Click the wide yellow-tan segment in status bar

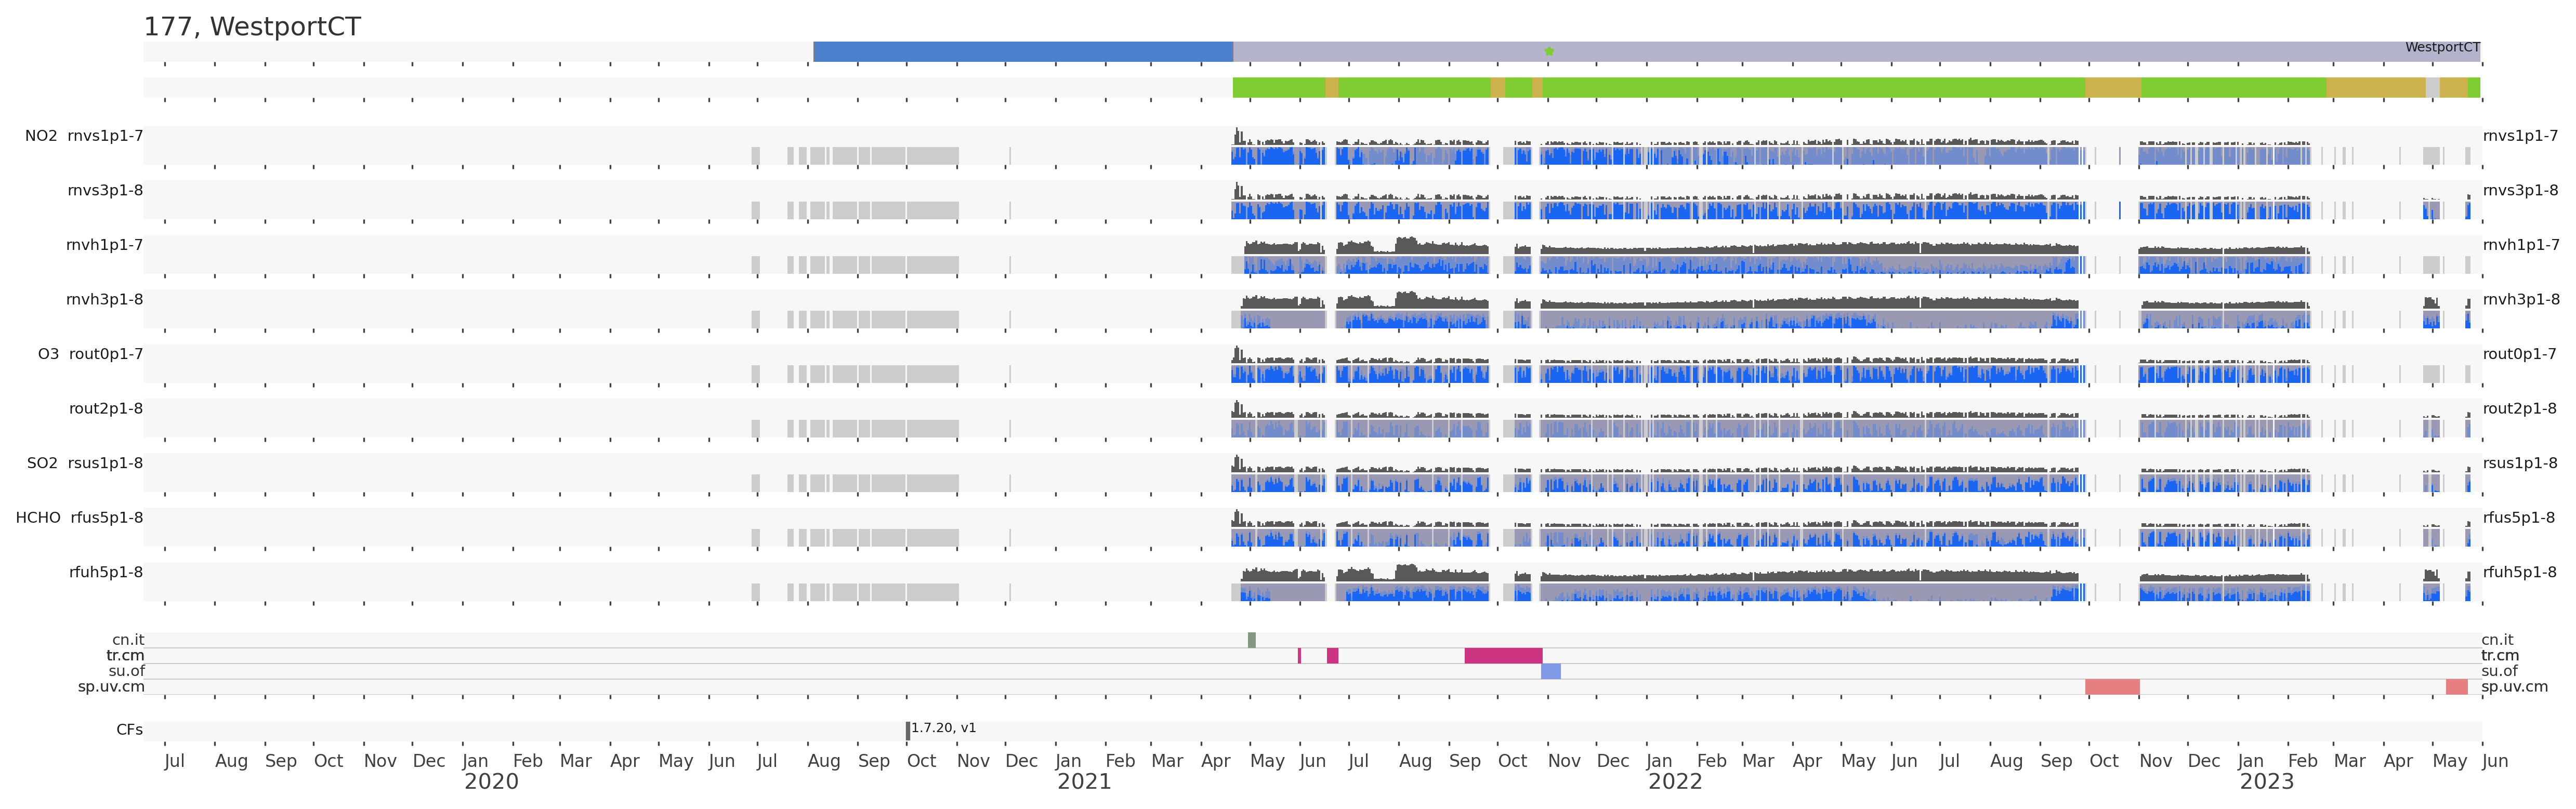[2375, 88]
